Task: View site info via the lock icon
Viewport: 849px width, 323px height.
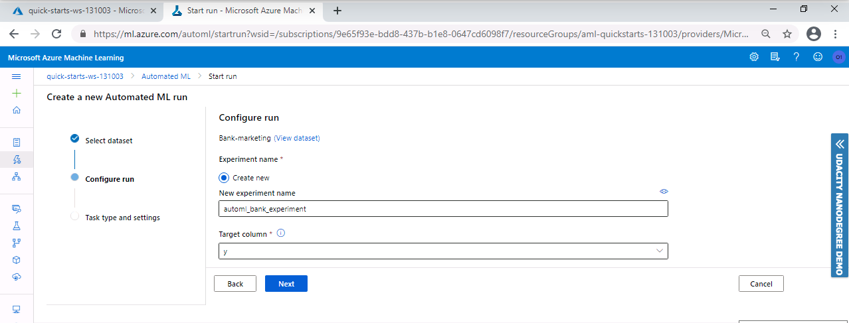Action: (83, 34)
